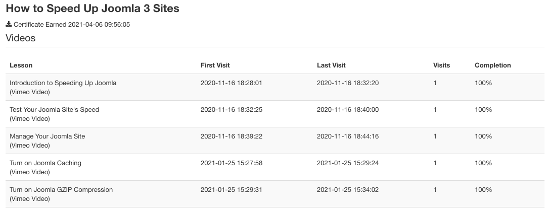The height and width of the screenshot is (210, 546).
Task: Click the Videos section heading
Action: click(21, 38)
